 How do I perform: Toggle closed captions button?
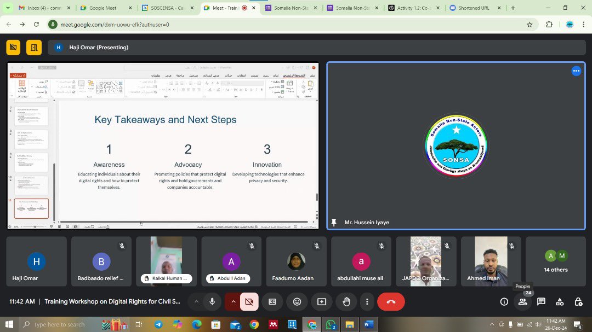click(272, 301)
